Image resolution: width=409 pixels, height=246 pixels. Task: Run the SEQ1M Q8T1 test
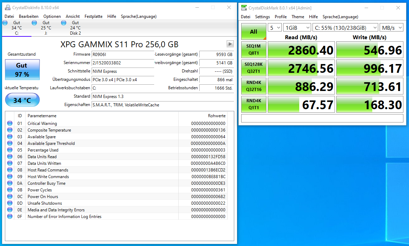tap(253, 50)
